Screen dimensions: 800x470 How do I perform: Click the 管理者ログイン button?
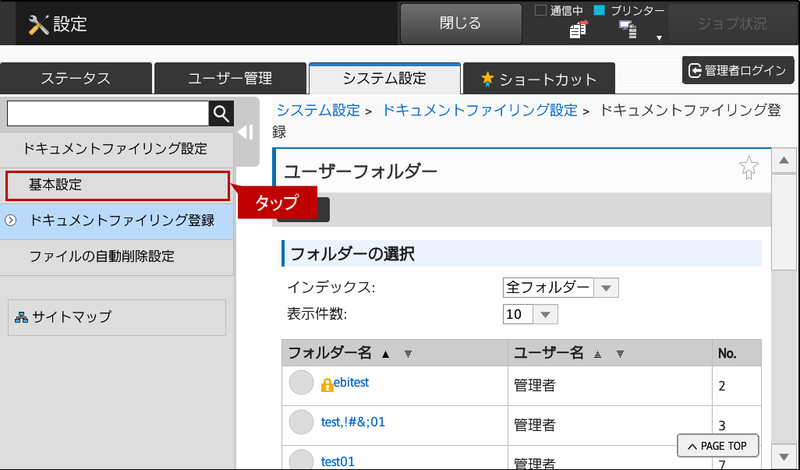click(738, 71)
